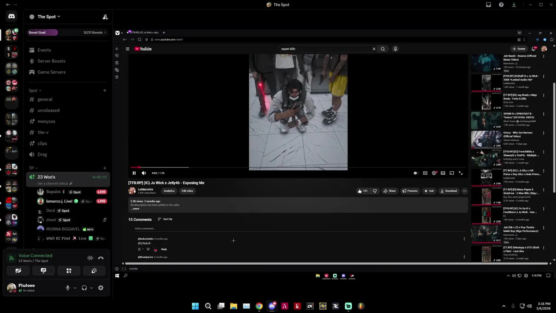Image resolution: width=556 pixels, height=313 pixels.
Task: Toggle video closed captions
Action: (x=425, y=173)
